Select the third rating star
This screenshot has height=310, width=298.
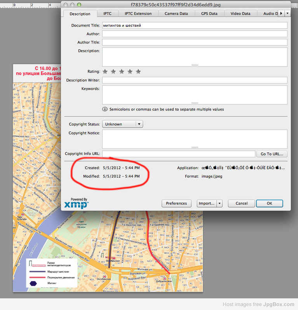[122, 71]
